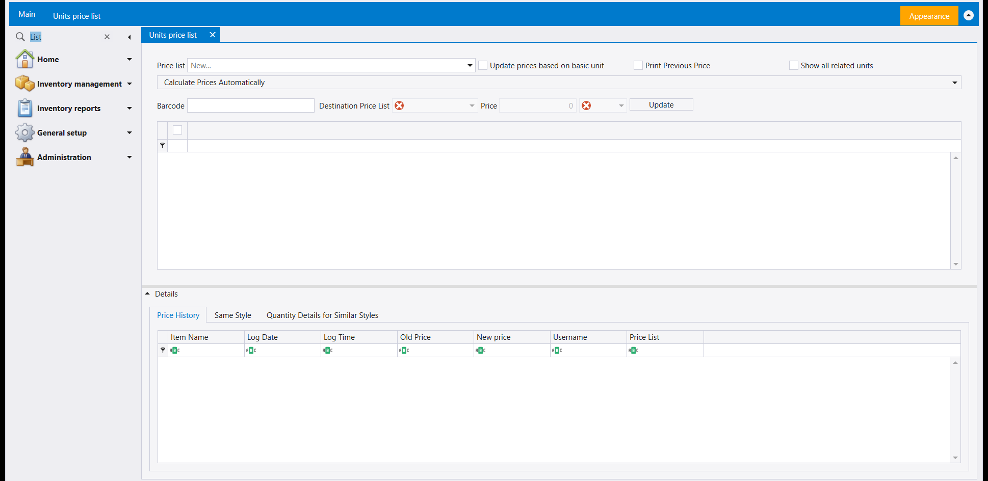Click the General setup gear icon
Viewport: 988px width, 481px height.
[24, 132]
